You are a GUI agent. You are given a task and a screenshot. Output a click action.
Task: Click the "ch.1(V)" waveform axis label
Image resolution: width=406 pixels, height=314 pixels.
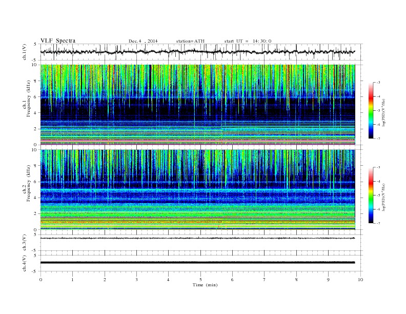25,52
